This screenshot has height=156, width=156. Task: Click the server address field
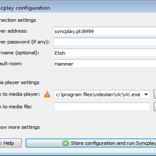pos(105,31)
